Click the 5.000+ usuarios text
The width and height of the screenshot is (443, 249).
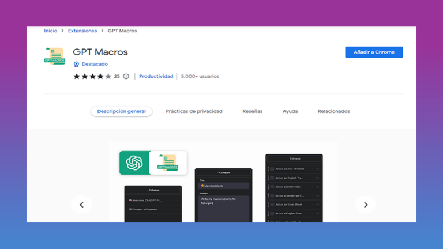[x=200, y=76]
